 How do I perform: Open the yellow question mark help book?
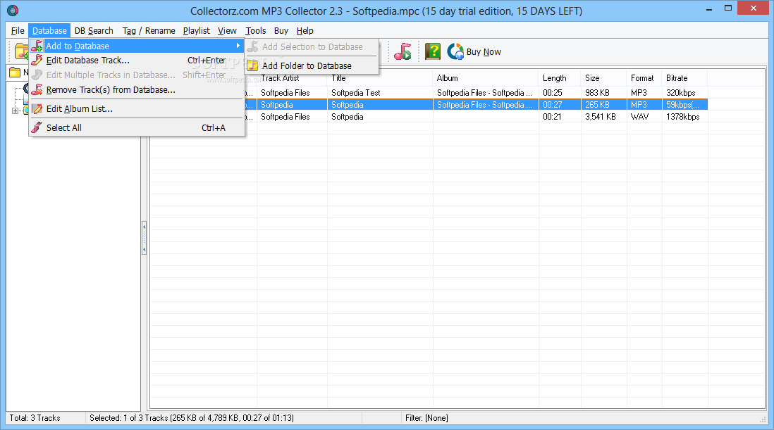click(432, 51)
